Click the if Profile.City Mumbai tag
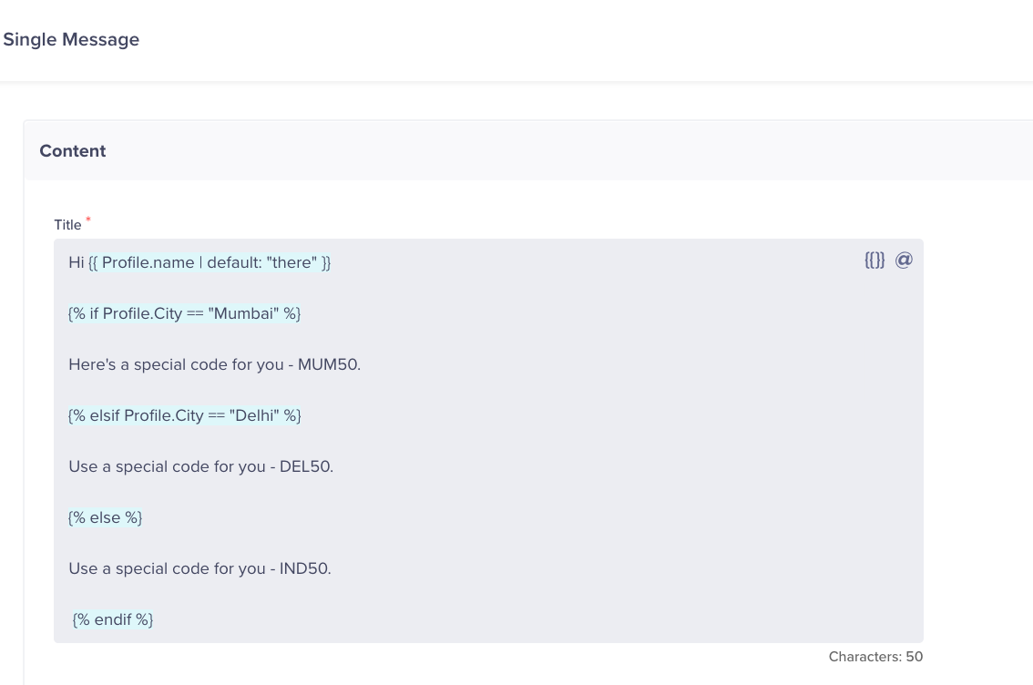 tap(184, 313)
